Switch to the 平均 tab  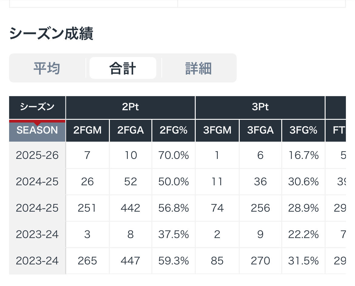point(47,68)
